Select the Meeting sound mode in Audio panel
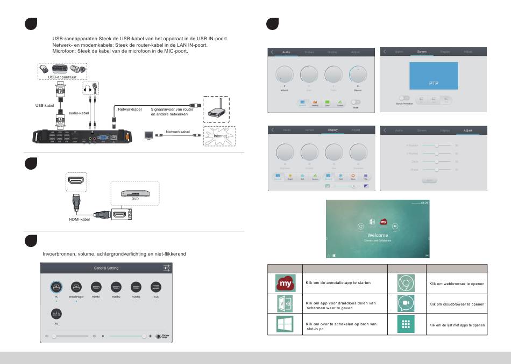 (x=315, y=103)
